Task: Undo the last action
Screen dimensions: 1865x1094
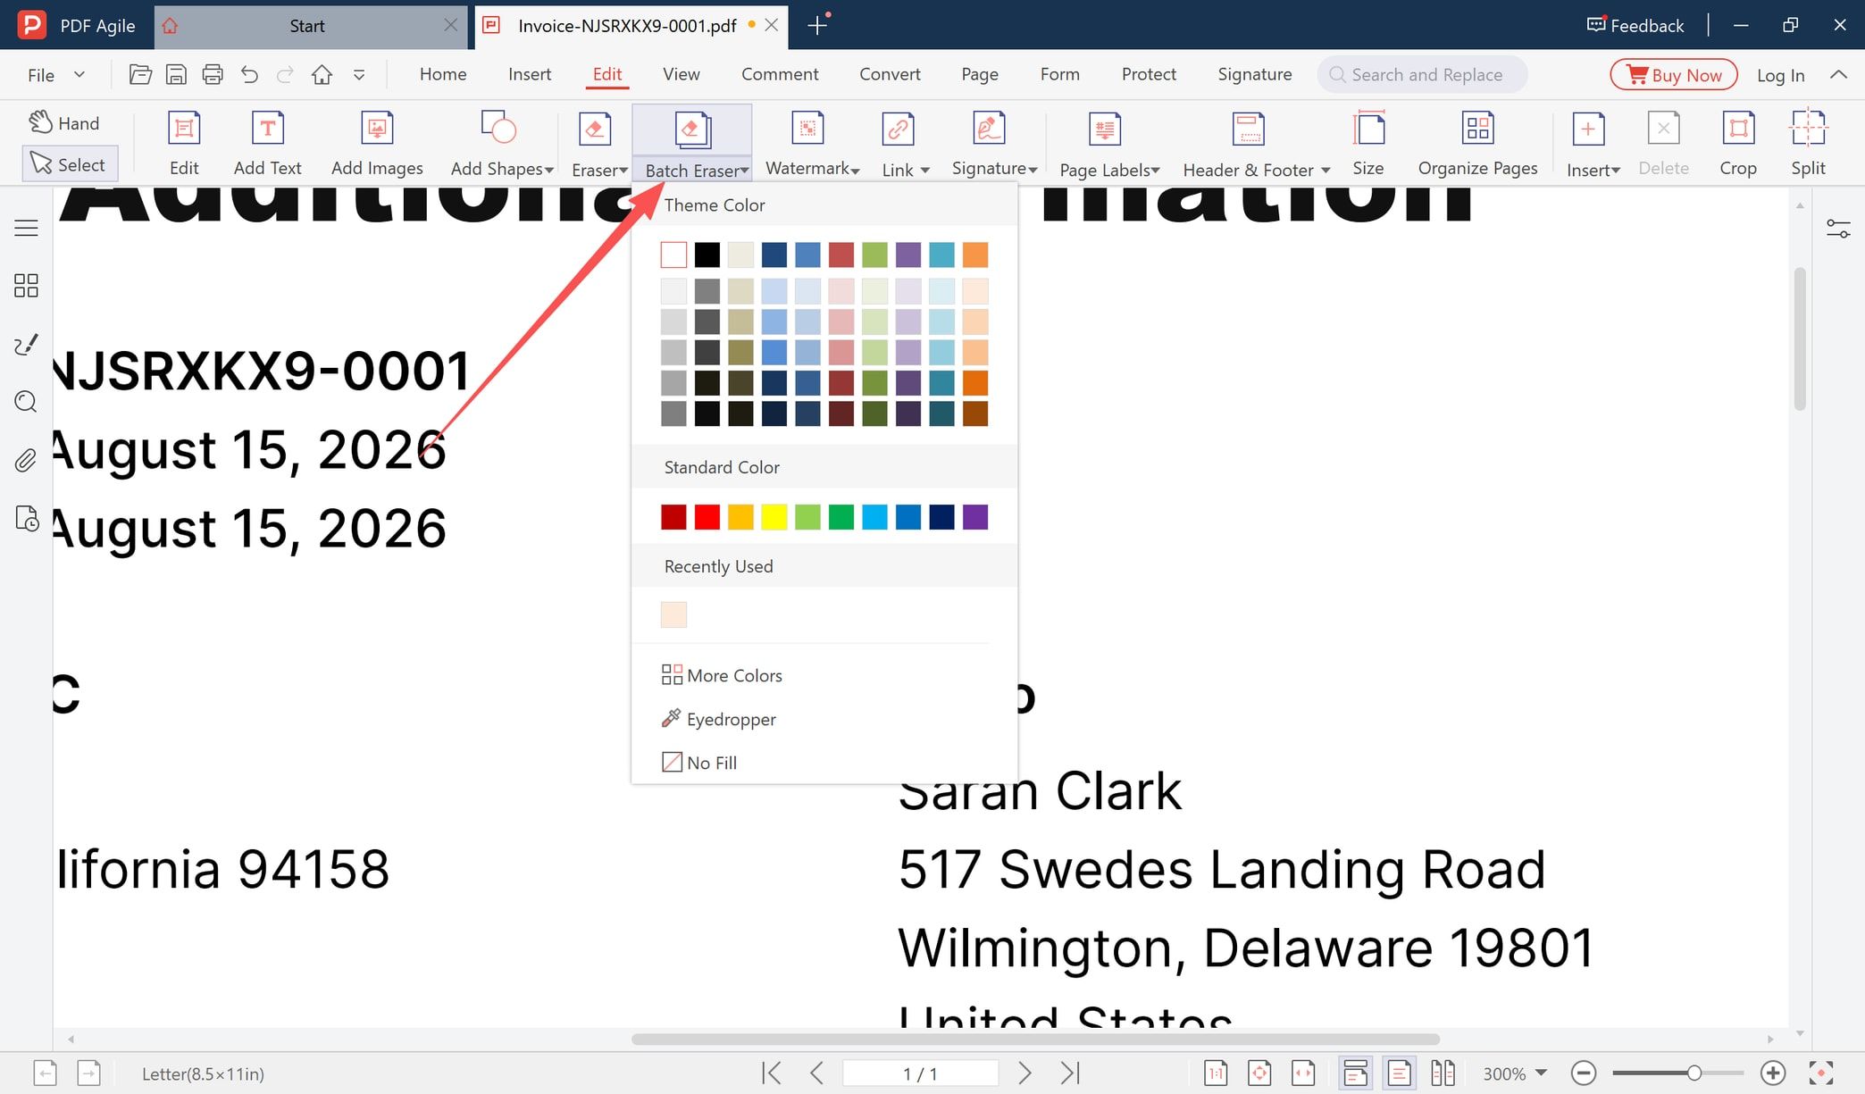Action: coord(249,75)
